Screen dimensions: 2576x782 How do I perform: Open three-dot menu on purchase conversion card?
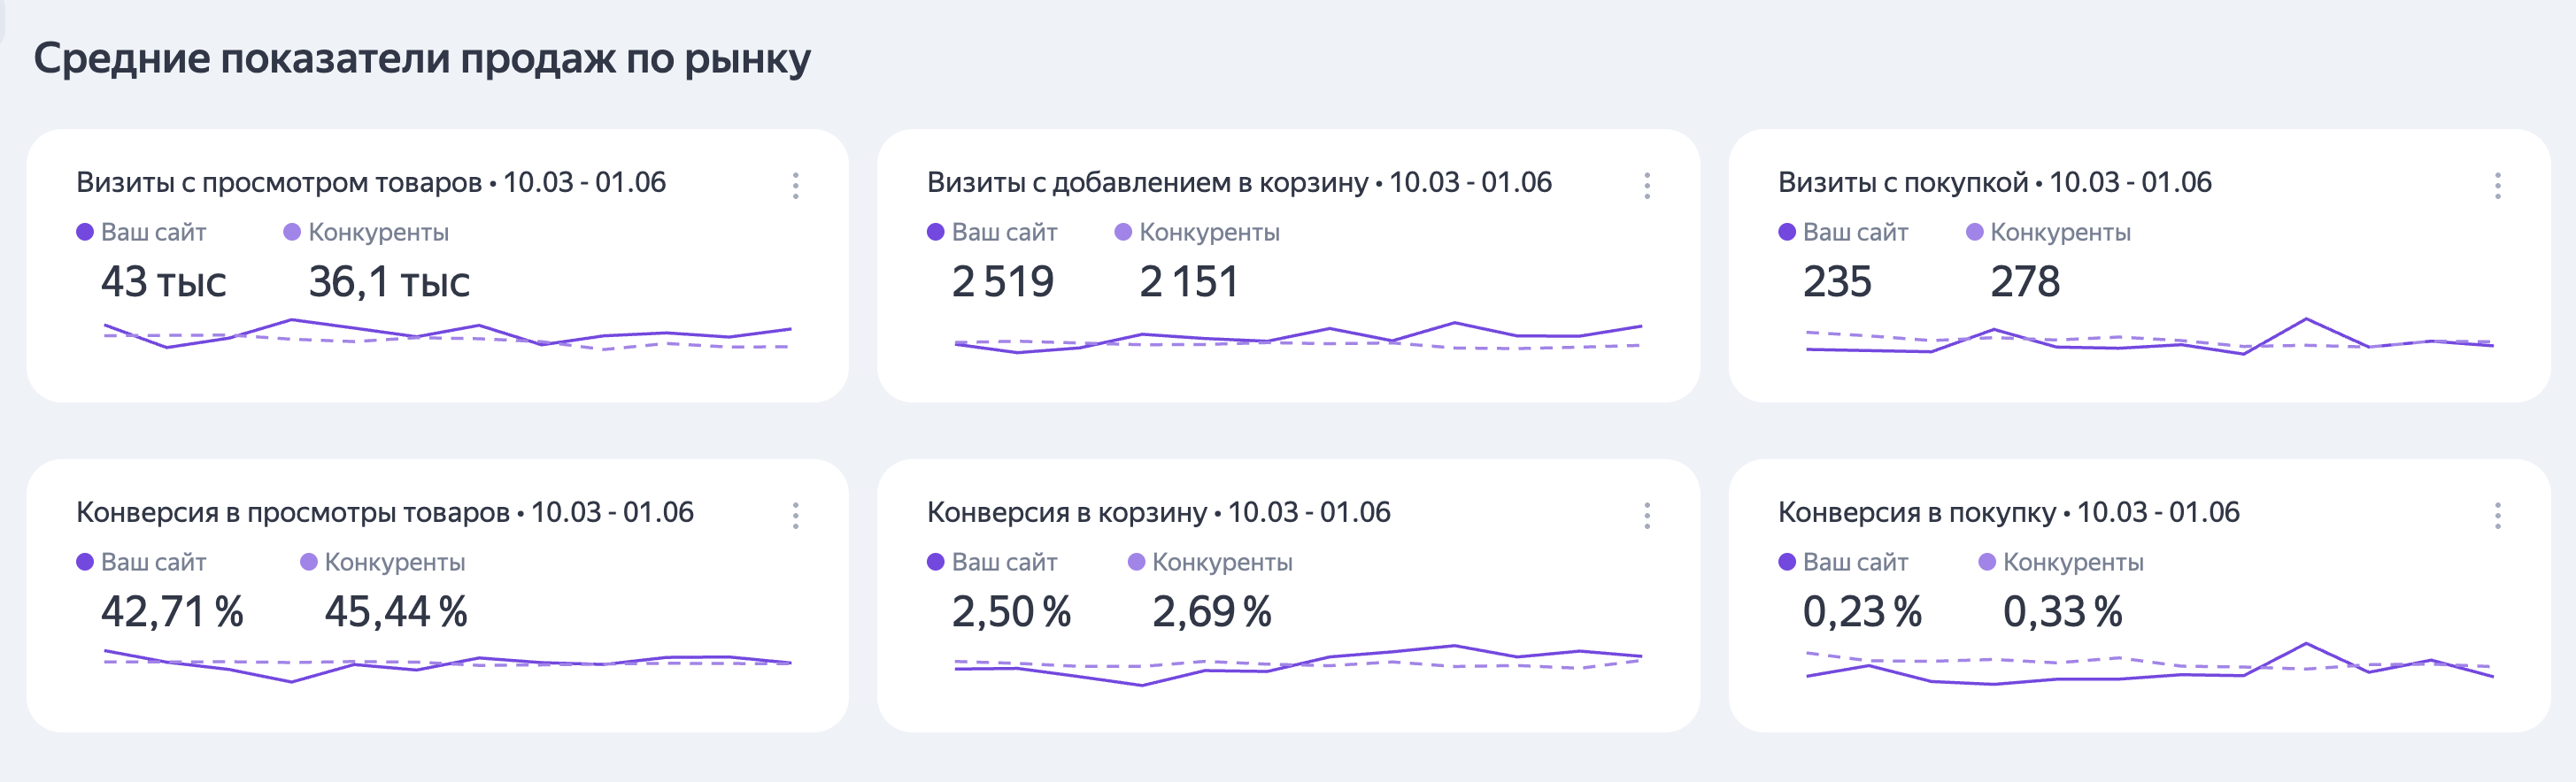(x=2498, y=516)
